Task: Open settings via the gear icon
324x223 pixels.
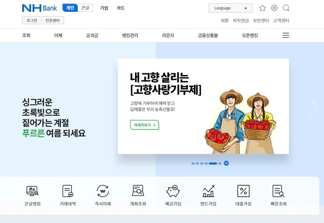Action: (x=274, y=8)
